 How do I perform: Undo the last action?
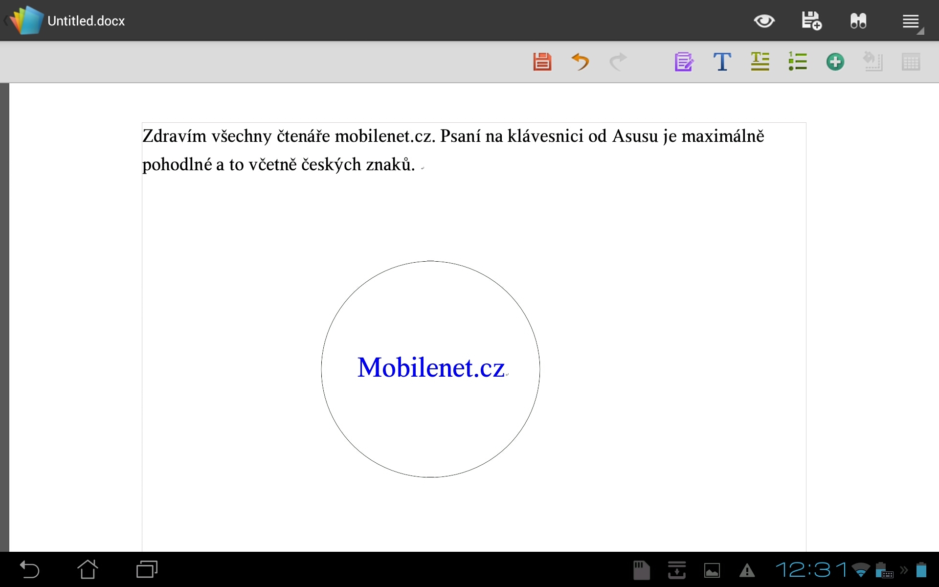[x=580, y=62]
